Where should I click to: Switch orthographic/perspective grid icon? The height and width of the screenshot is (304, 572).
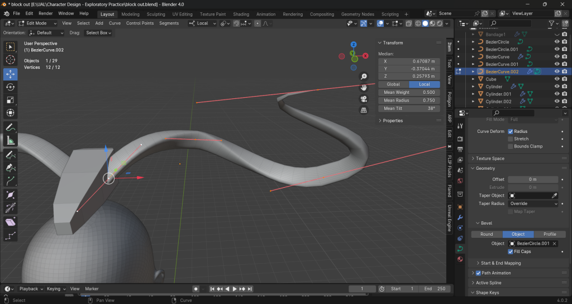364,110
